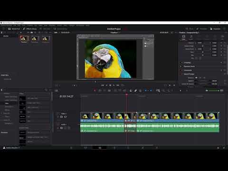
Task: Open the Effects Library panel
Action: click(29, 29)
